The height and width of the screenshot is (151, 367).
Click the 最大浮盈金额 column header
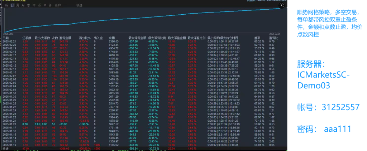click(177, 38)
